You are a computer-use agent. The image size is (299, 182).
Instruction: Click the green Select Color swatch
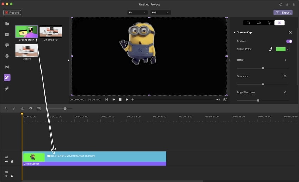coord(281,49)
